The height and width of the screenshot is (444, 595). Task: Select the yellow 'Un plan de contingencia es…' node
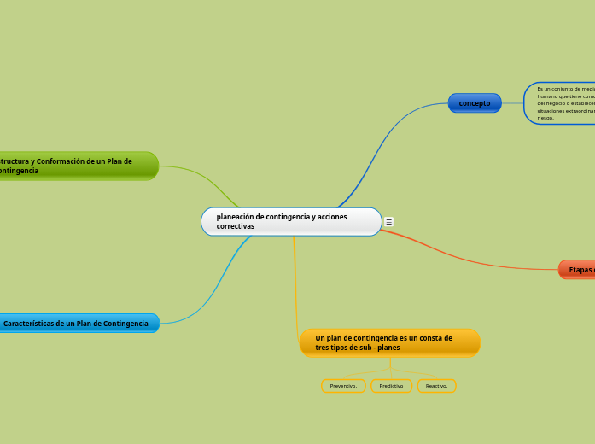click(x=389, y=343)
